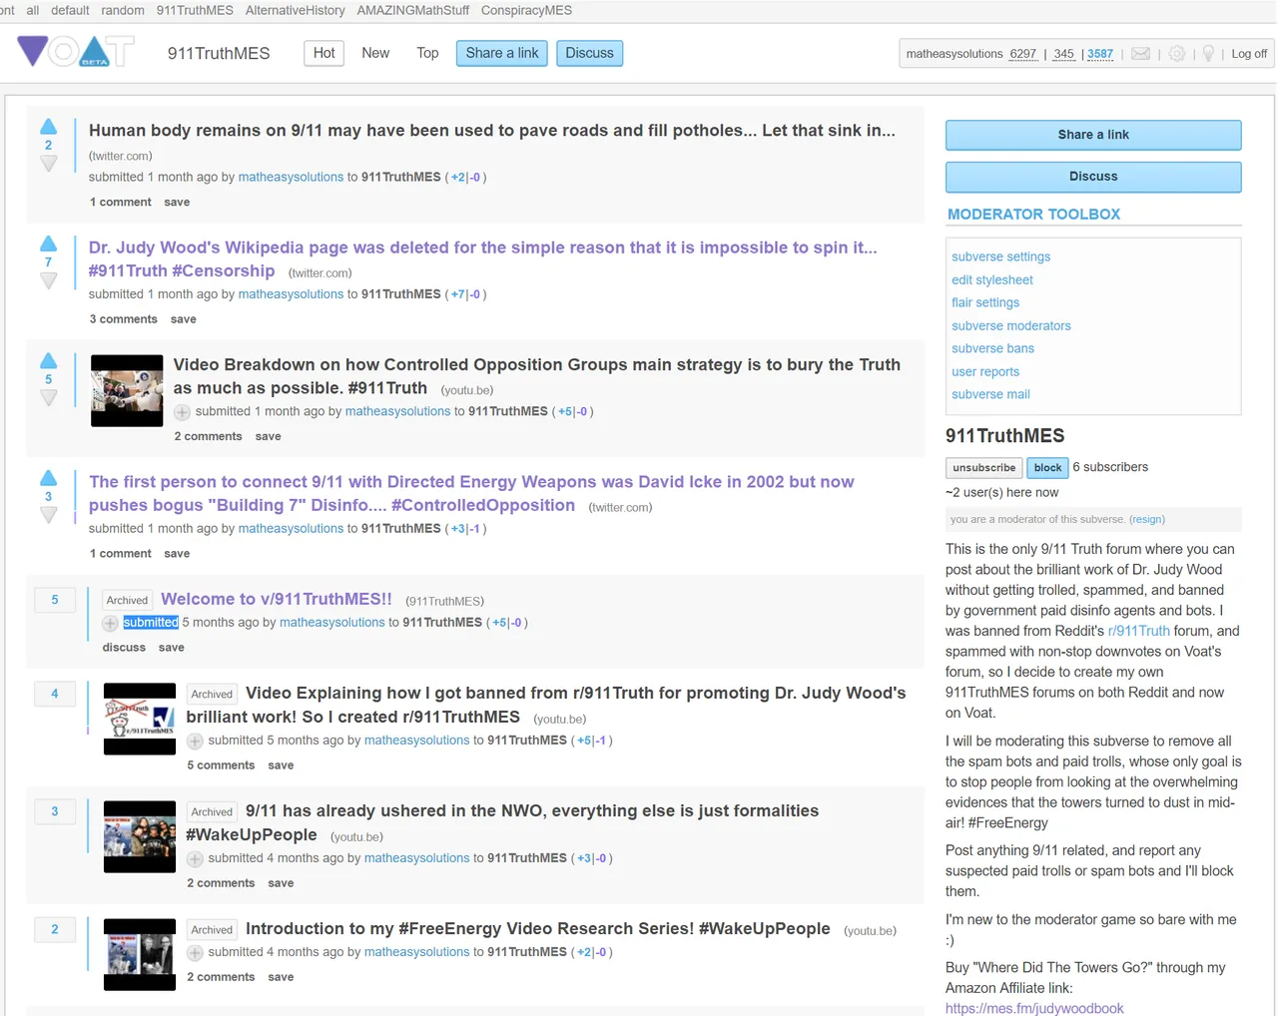Unsubscribe from 911TruthMES

coord(983,467)
